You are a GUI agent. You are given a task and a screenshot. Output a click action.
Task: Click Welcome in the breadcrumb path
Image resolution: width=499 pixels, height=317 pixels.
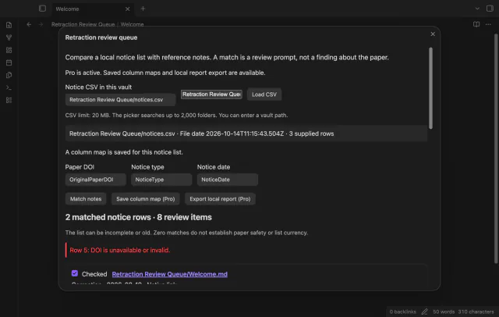click(x=132, y=24)
